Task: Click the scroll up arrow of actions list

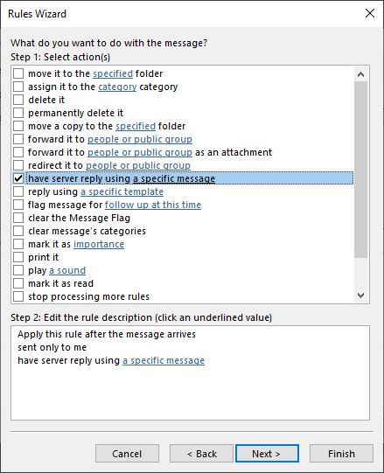Action: click(360, 74)
